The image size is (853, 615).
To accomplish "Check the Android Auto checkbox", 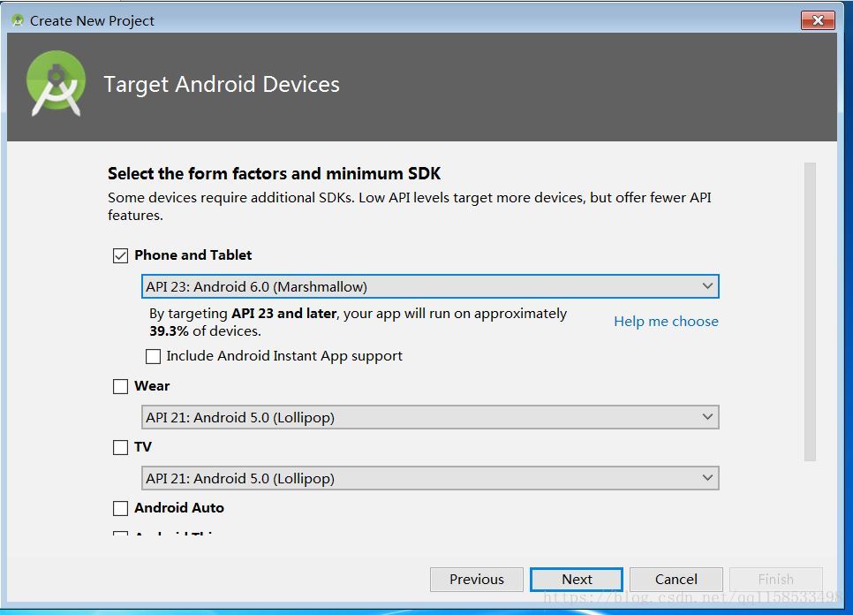I will (120, 508).
